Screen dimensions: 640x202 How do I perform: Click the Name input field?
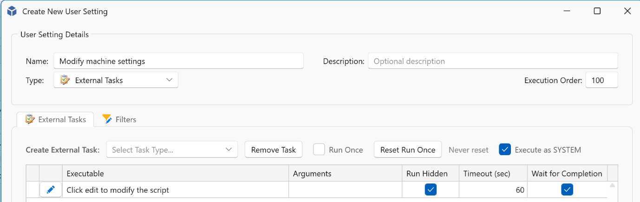tap(178, 61)
